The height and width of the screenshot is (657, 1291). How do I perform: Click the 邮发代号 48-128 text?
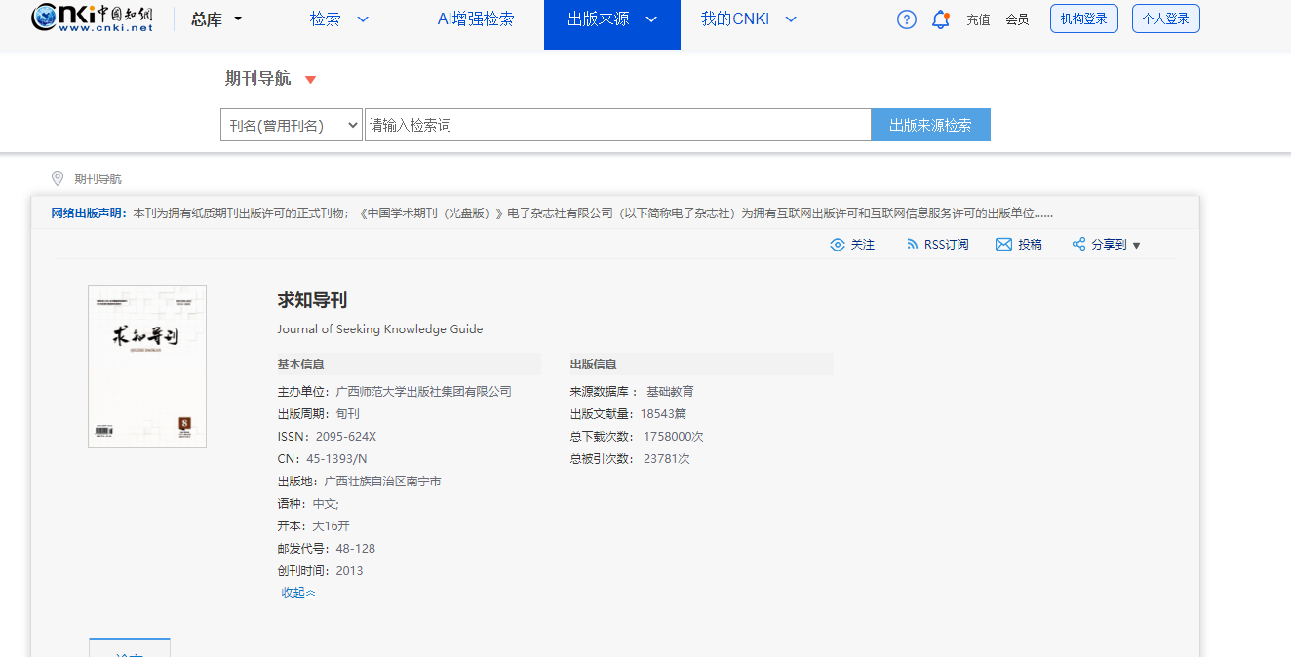pyautogui.click(x=326, y=549)
